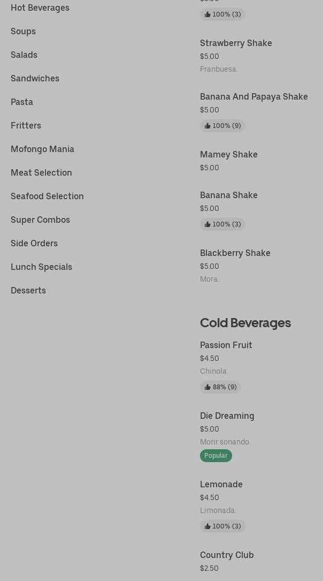The image size is (323, 581).
Task: Jump to the Soups category
Action: click(23, 31)
